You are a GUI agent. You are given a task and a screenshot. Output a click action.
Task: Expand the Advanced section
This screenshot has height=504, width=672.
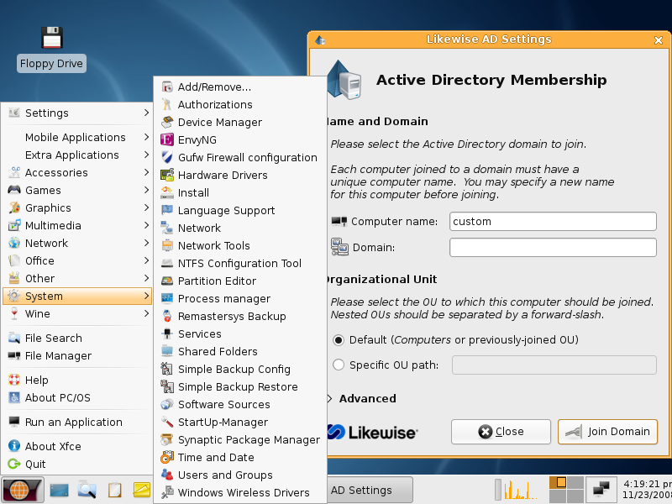tap(364, 398)
